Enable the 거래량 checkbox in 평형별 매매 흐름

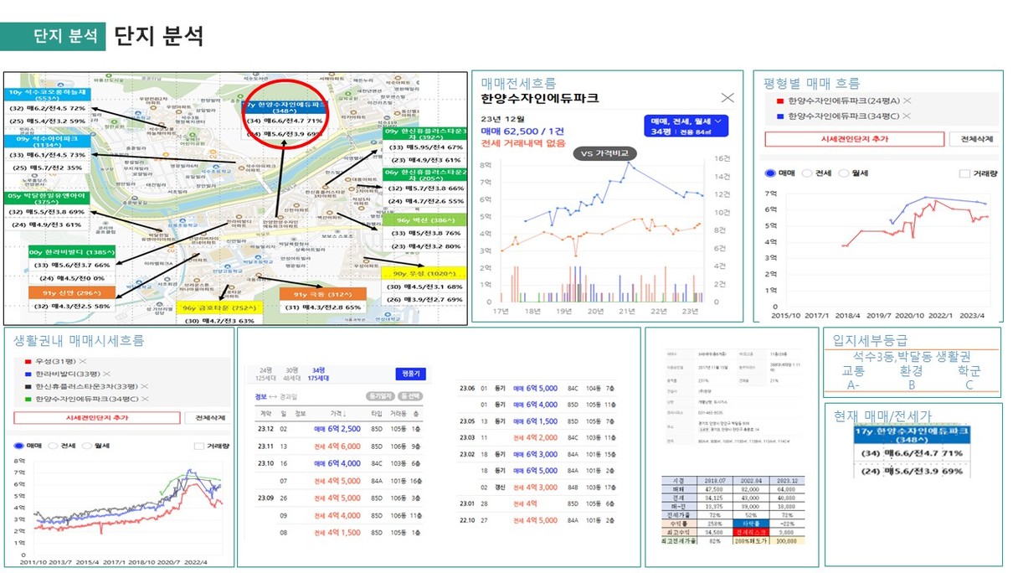[x=963, y=173]
